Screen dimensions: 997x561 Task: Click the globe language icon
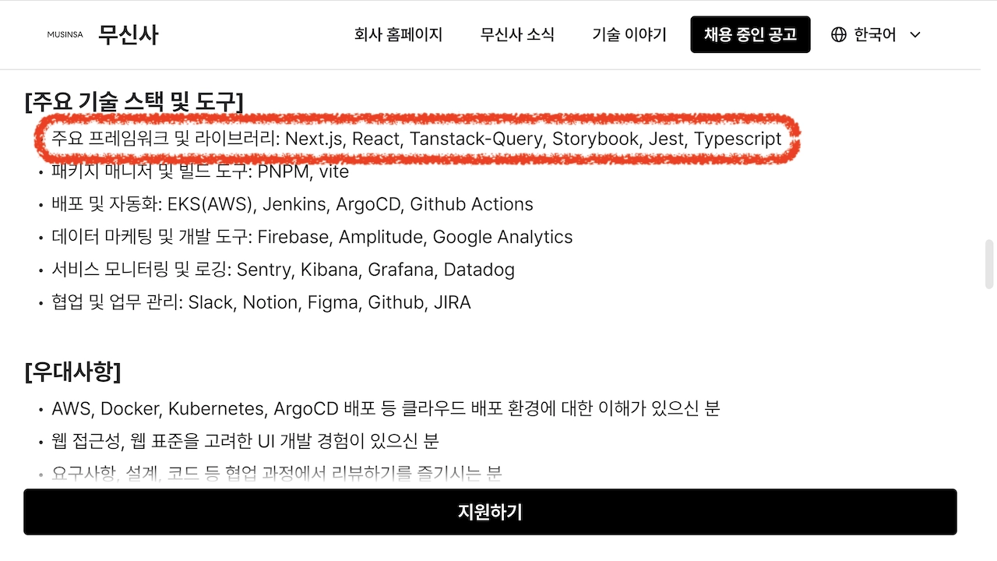pos(838,34)
